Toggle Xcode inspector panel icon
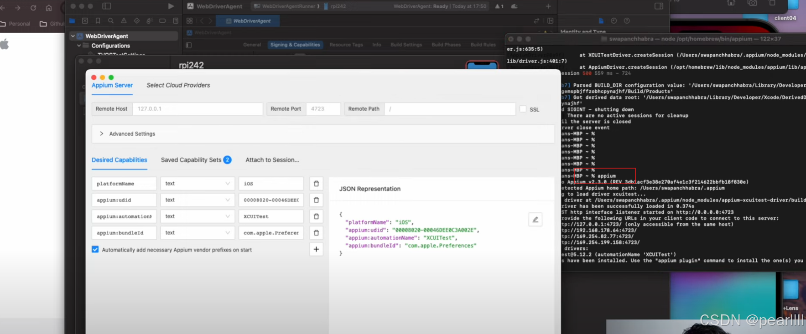This screenshot has height=334, width=806. pyautogui.click(x=659, y=6)
